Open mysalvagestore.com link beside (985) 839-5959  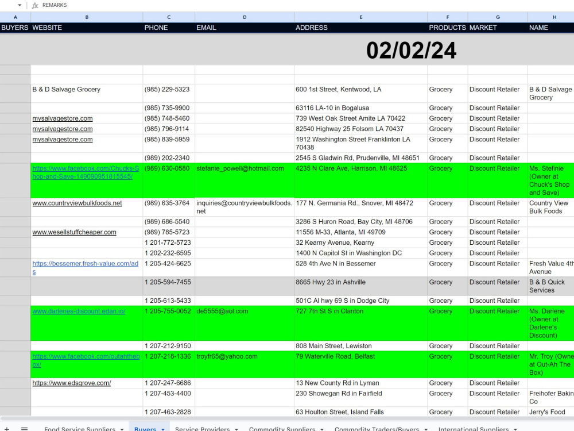63,139
